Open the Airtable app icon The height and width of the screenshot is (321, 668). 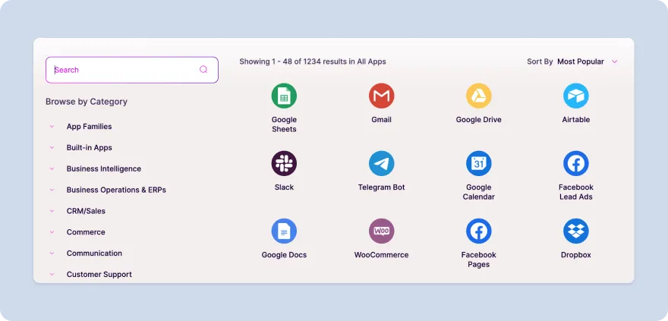click(x=575, y=96)
